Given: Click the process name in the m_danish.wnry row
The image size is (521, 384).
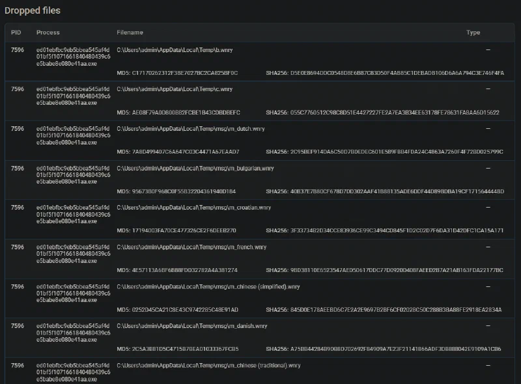Looking at the screenshot, I should point(74,333).
